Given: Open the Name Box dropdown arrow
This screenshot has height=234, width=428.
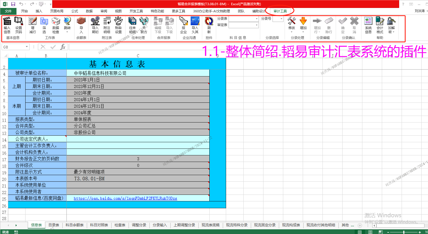Looking at the screenshot, I should 27,47.
